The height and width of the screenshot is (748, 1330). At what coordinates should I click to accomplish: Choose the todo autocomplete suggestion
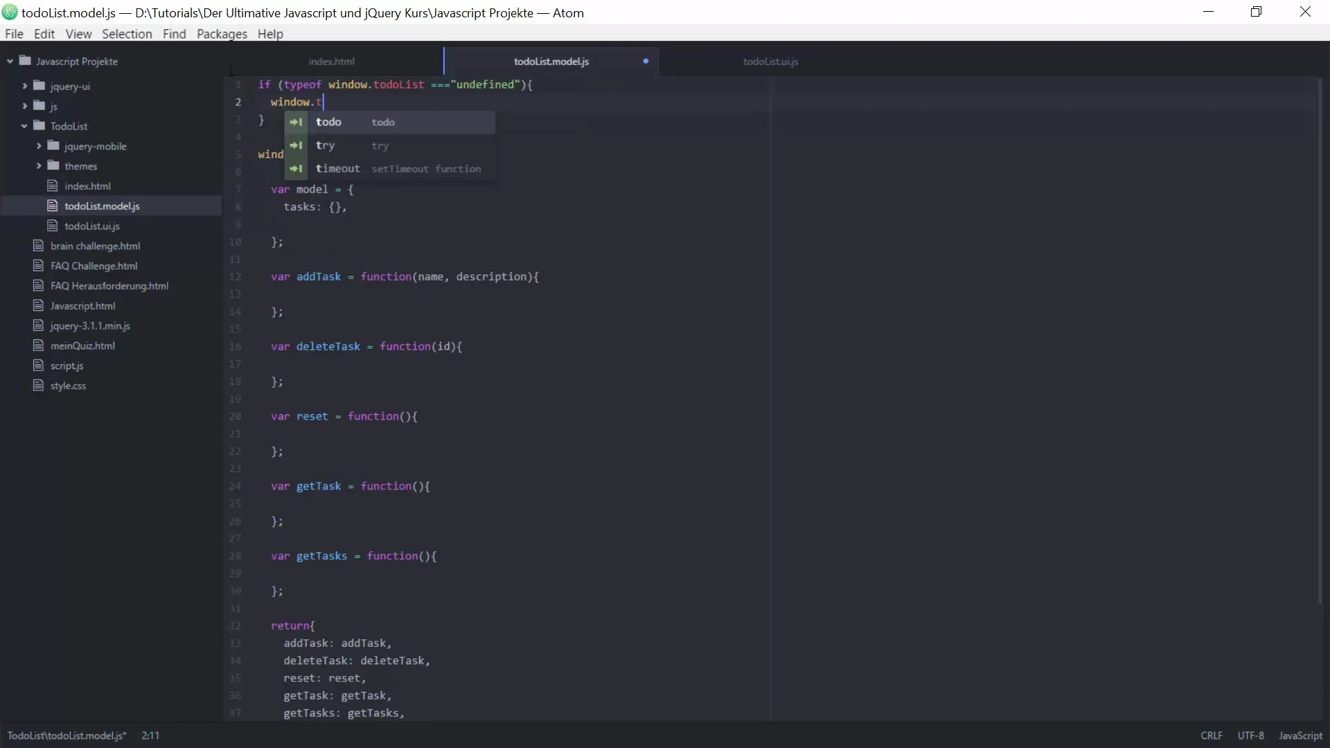coord(390,122)
